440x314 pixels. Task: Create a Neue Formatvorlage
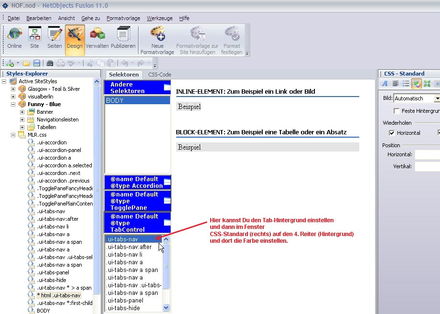[157, 40]
